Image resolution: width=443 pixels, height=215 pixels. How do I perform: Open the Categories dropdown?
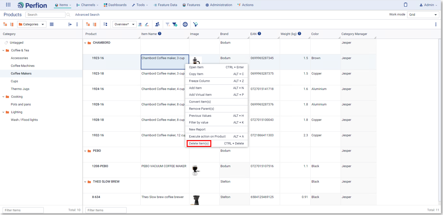click(32, 24)
